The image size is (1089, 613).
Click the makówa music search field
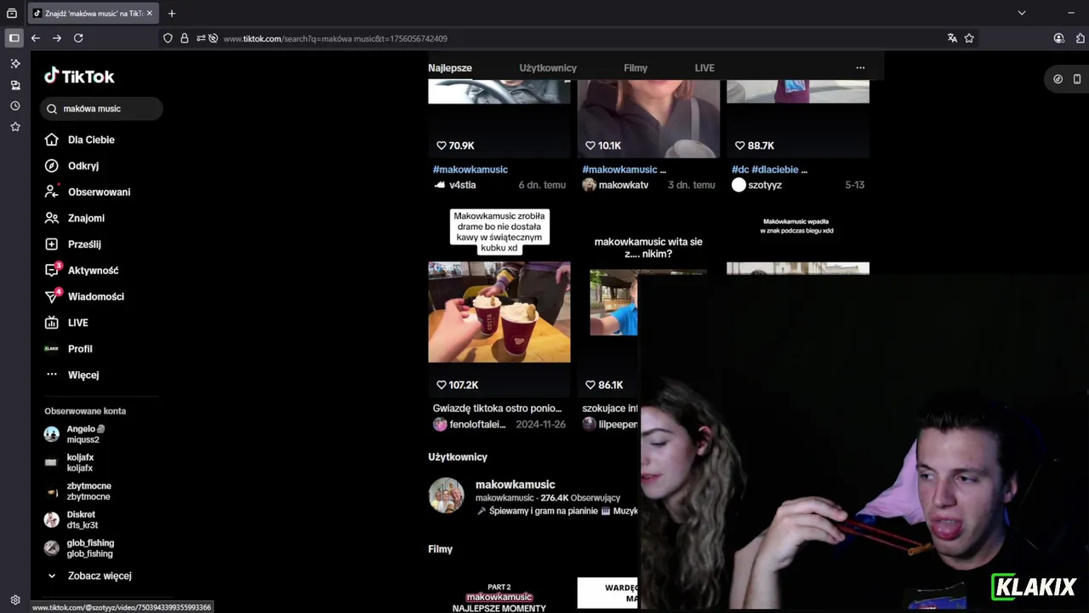[x=100, y=109]
